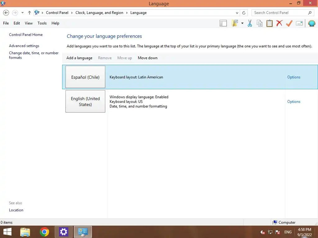Expand chevron after Clock, Language, and Region
This screenshot has height=238, width=318.
[x=127, y=13]
